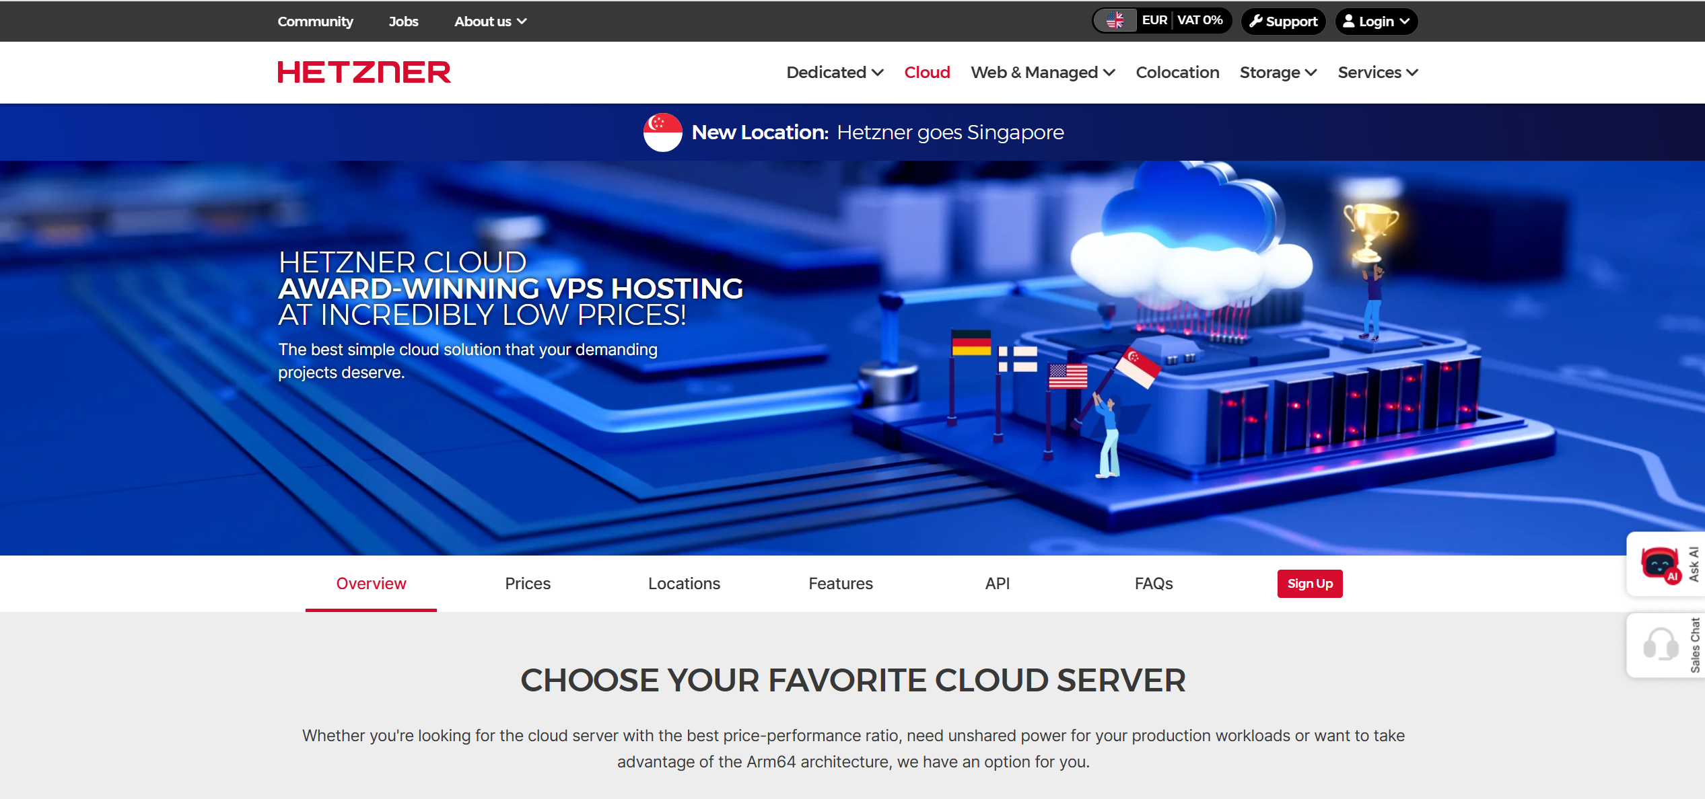
Task: Switch to the FAQs tab
Action: (x=1154, y=583)
